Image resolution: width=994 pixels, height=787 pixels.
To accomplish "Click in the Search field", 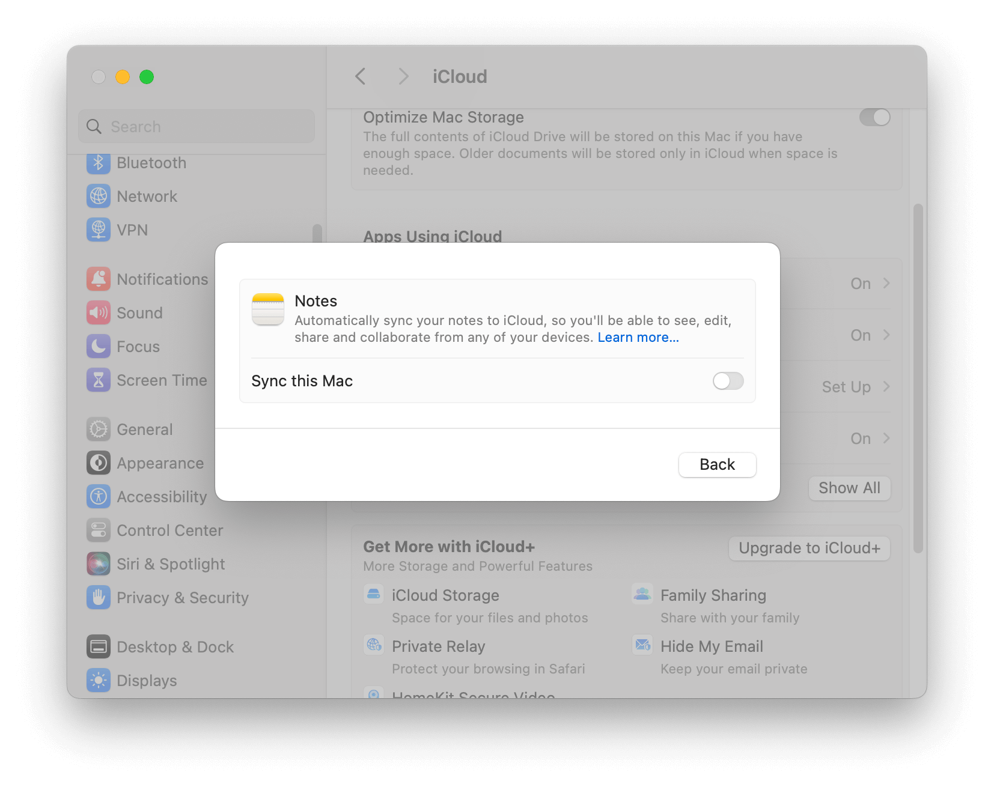I will coord(197,127).
